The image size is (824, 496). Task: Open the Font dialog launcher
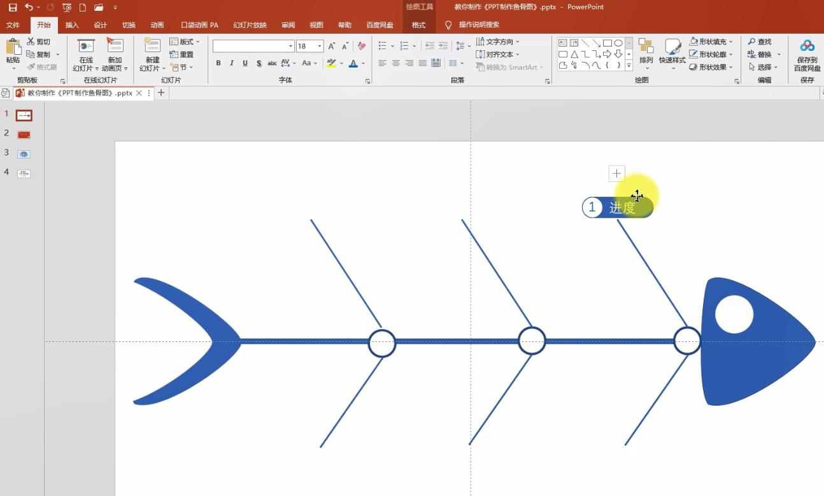click(x=367, y=81)
